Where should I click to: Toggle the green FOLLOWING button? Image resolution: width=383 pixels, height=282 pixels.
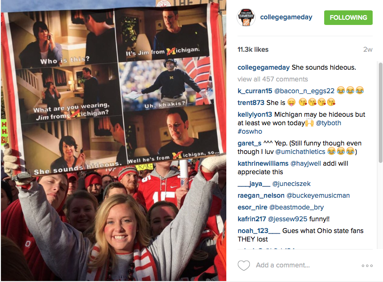click(348, 17)
